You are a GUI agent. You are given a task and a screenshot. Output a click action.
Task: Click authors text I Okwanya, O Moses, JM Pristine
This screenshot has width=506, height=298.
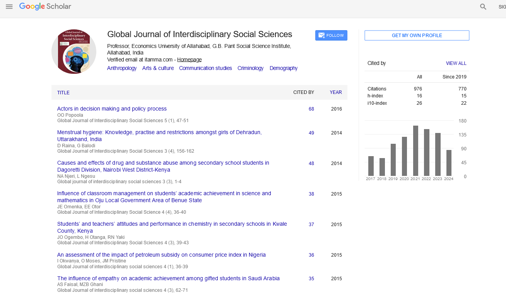click(x=92, y=261)
